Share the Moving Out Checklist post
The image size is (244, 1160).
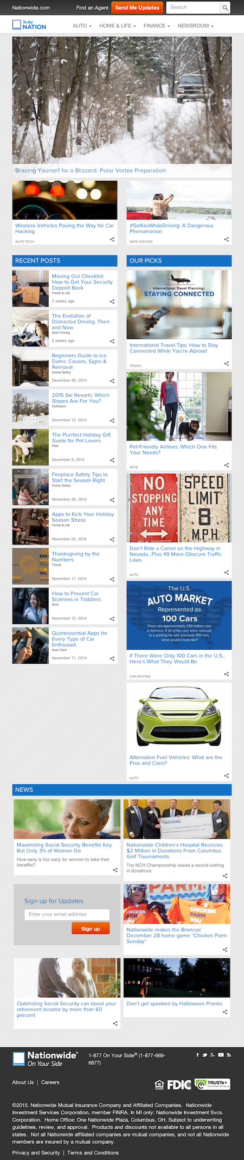coord(112,302)
